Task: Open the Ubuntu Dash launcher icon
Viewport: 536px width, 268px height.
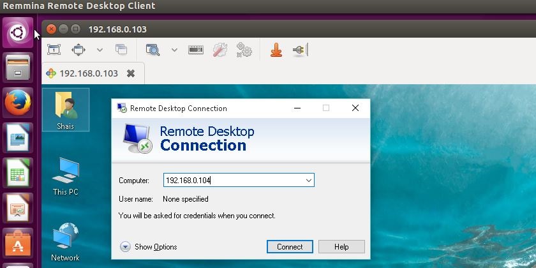Action: click(x=18, y=33)
